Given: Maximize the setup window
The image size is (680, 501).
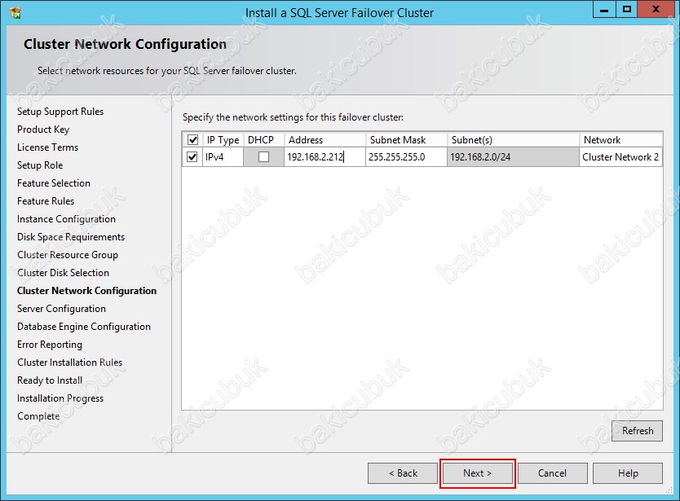Looking at the screenshot, I should [x=627, y=10].
